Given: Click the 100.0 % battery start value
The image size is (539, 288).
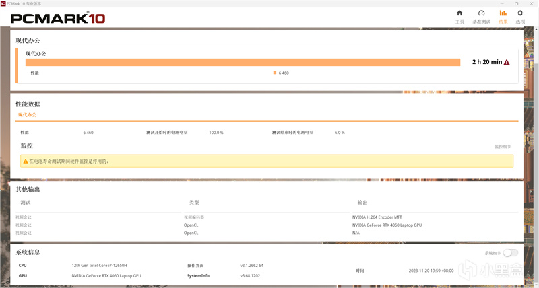Looking at the screenshot, I should pyautogui.click(x=216, y=133).
